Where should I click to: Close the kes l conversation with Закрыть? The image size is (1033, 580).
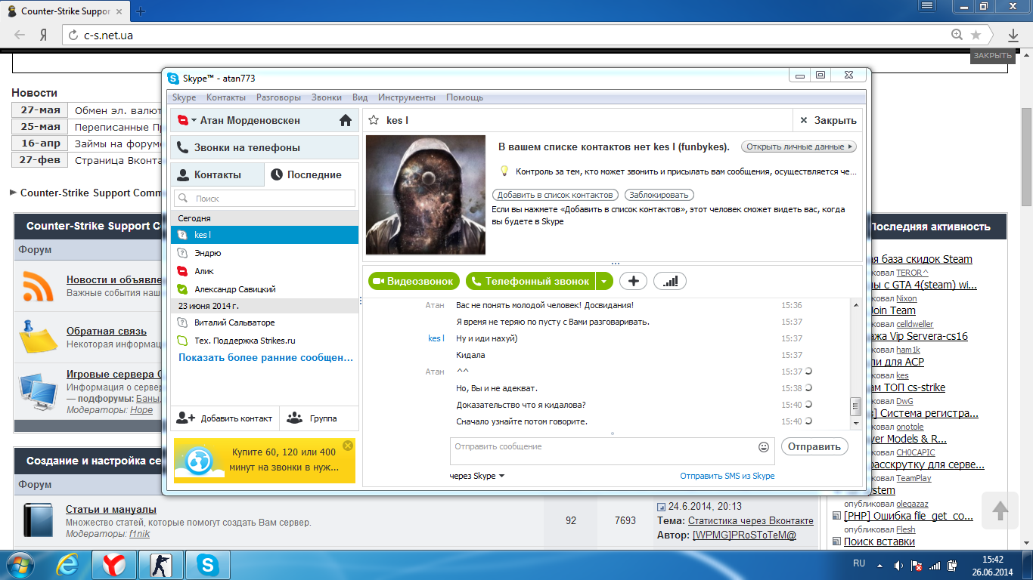[827, 120]
